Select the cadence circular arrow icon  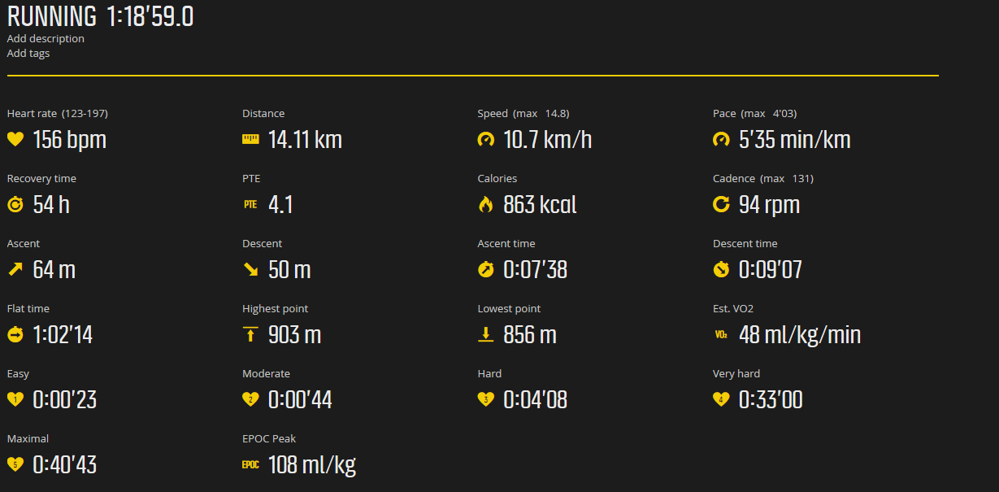(721, 204)
